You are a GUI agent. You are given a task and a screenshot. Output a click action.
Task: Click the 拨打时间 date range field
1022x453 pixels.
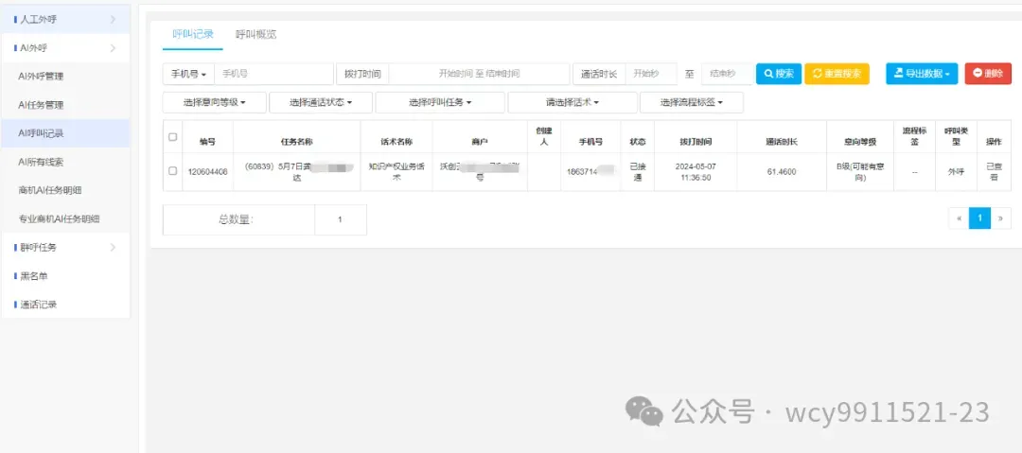[x=479, y=74]
